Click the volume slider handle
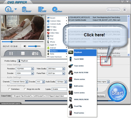This screenshot has width=131, height=119. click(x=36, y=46)
